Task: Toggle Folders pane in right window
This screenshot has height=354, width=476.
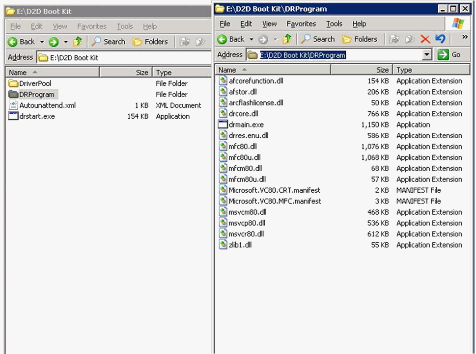Action: [x=360, y=39]
